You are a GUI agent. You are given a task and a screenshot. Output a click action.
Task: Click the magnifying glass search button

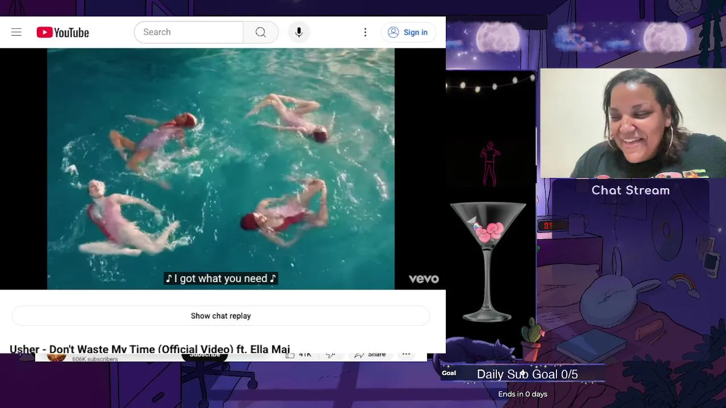coord(261,32)
